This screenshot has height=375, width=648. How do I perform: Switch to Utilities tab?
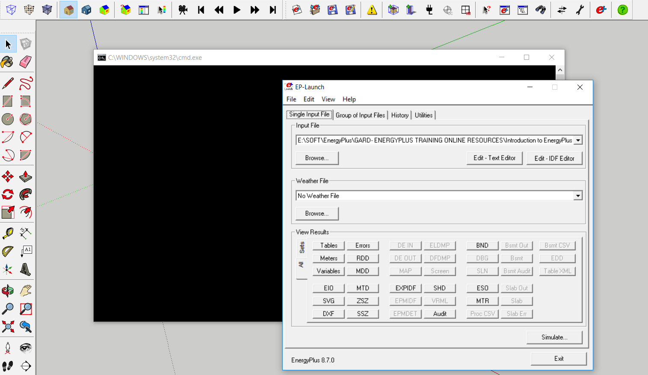coord(423,115)
